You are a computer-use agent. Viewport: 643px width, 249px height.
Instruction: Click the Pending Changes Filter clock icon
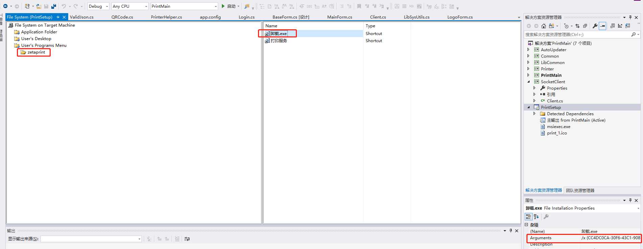tap(566, 26)
